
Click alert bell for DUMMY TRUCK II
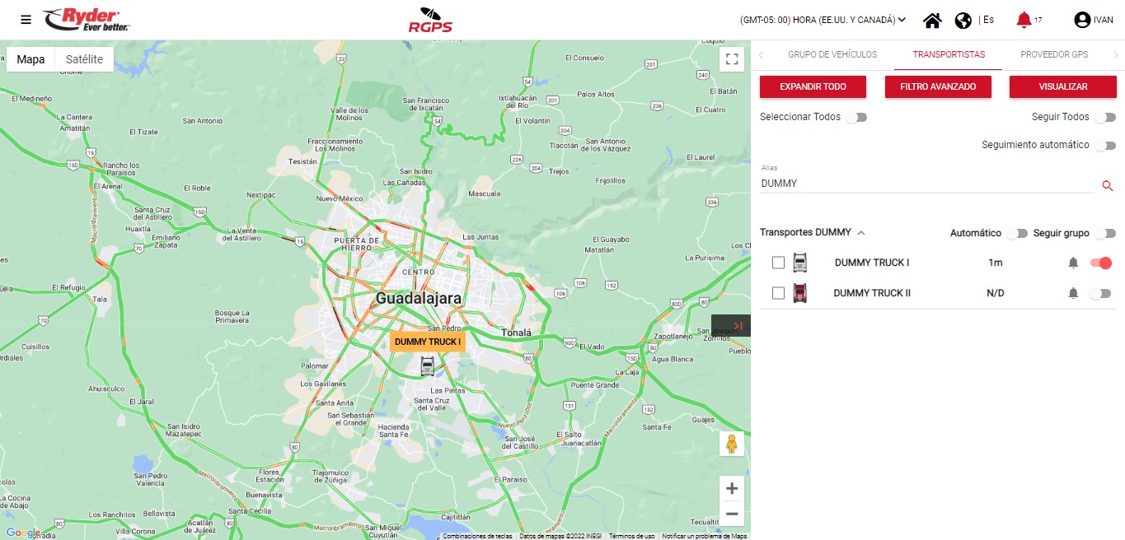coord(1073,293)
